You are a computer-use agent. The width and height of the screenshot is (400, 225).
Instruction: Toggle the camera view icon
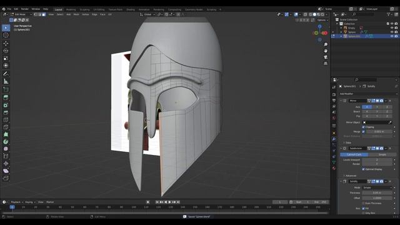(x=326, y=57)
